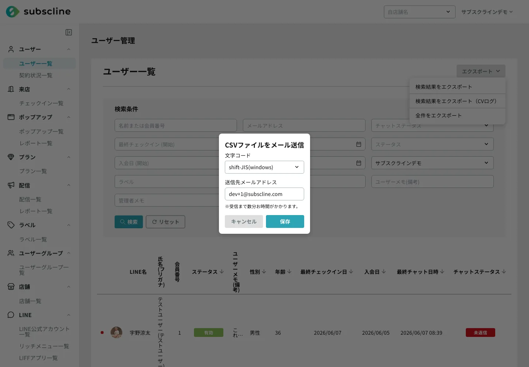Click the ポップアップ window icon in sidebar
This screenshot has height=367, width=529.
point(11,117)
